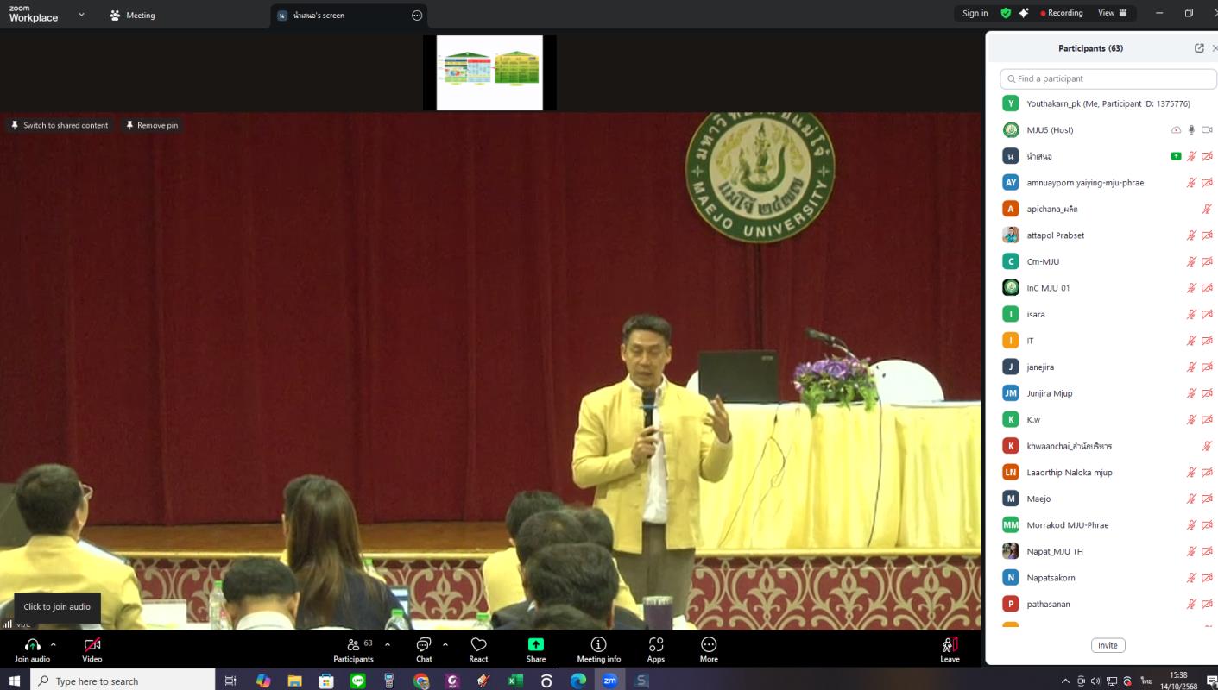
Task: Open Meeting info
Action: click(598, 645)
